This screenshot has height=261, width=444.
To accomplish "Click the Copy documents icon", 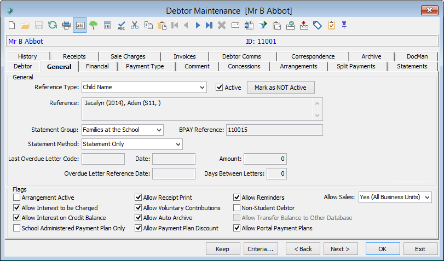I will click(148, 25).
